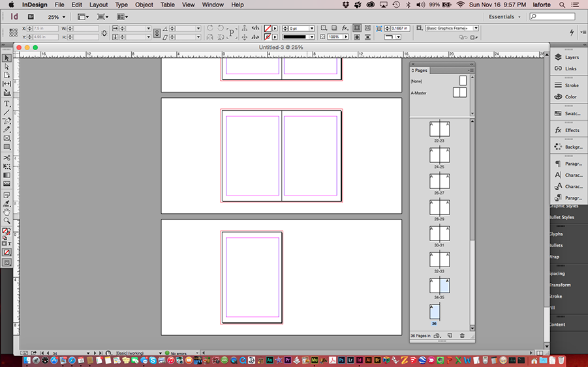
Task: Enable the selected text wrap option
Action: click(357, 28)
